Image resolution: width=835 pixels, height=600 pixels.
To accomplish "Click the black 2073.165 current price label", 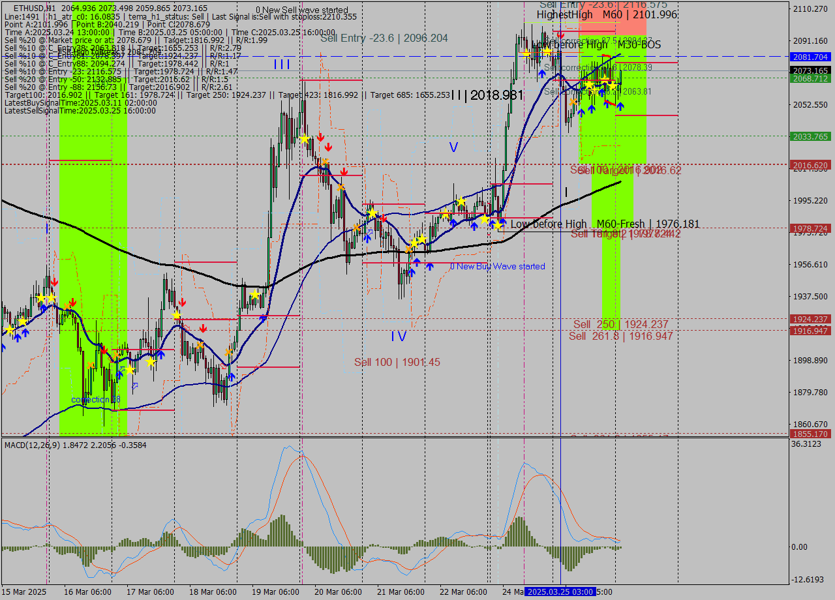I will click(x=810, y=70).
